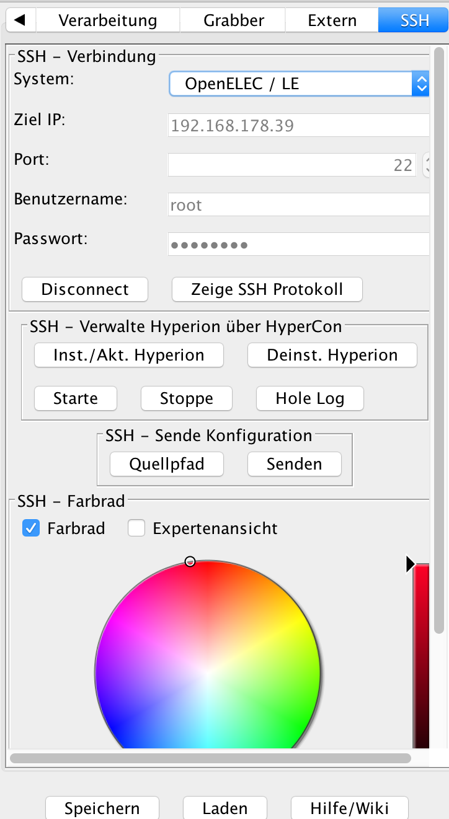
Task: Select the Extern tab
Action: pos(332,20)
